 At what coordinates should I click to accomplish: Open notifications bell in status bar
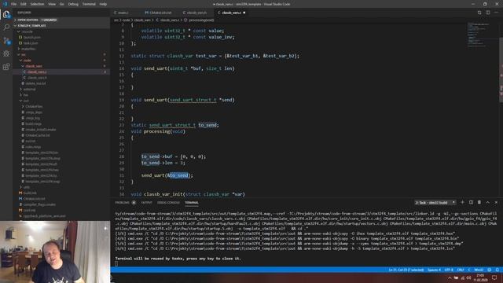(x=497, y=270)
